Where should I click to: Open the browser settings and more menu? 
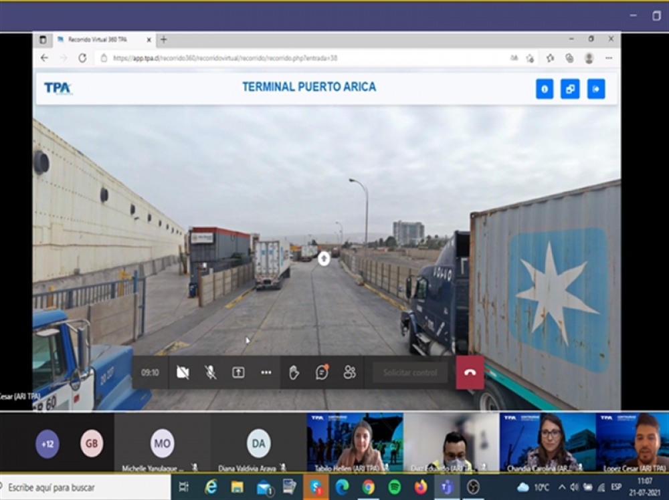coord(608,58)
